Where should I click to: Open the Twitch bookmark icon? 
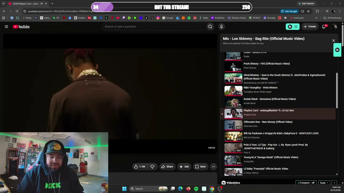(124, 18)
